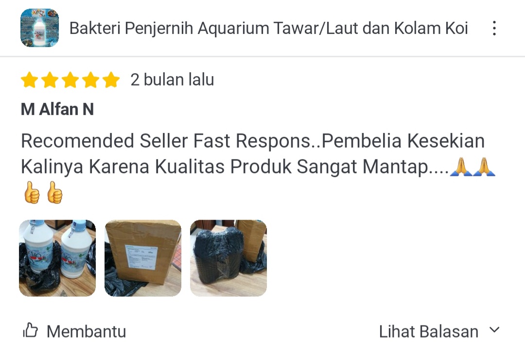This screenshot has height=356, width=525.
Task: Open review photo of two white bottles
Action: [57, 258]
